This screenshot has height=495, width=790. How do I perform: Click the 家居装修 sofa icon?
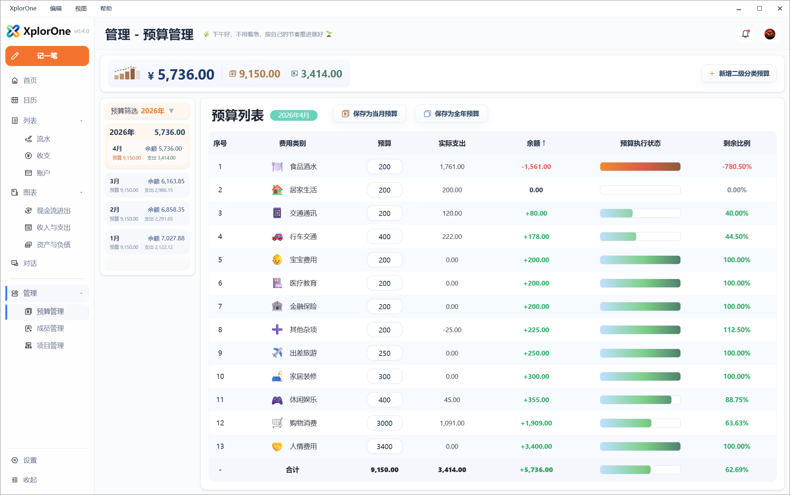(277, 376)
